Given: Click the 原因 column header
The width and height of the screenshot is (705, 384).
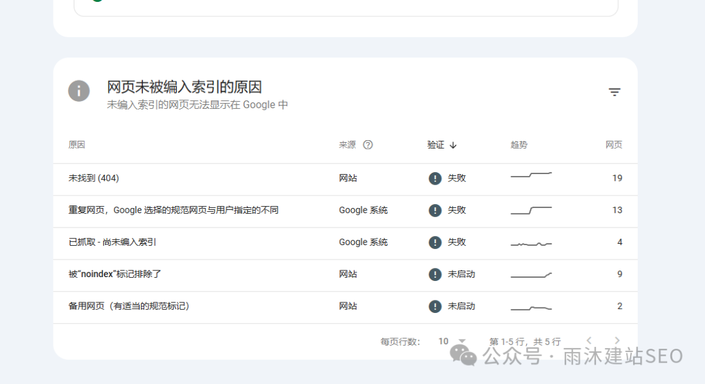Looking at the screenshot, I should click(77, 145).
